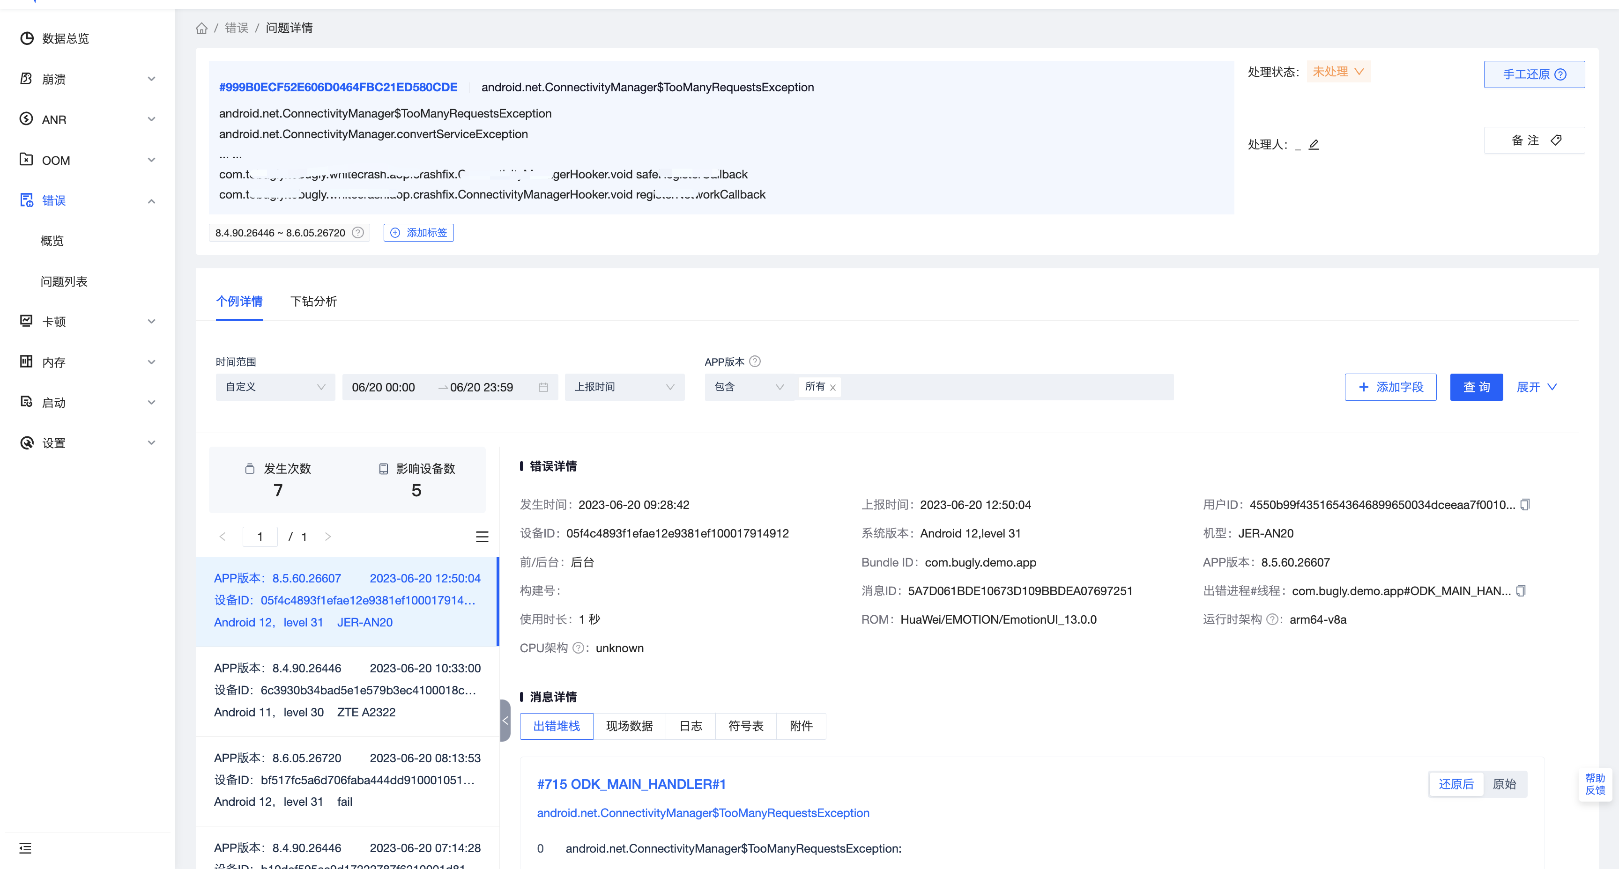Viewport: 1619px width, 869px height.
Task: Show CPU架构 help tooltip
Action: tap(578, 648)
